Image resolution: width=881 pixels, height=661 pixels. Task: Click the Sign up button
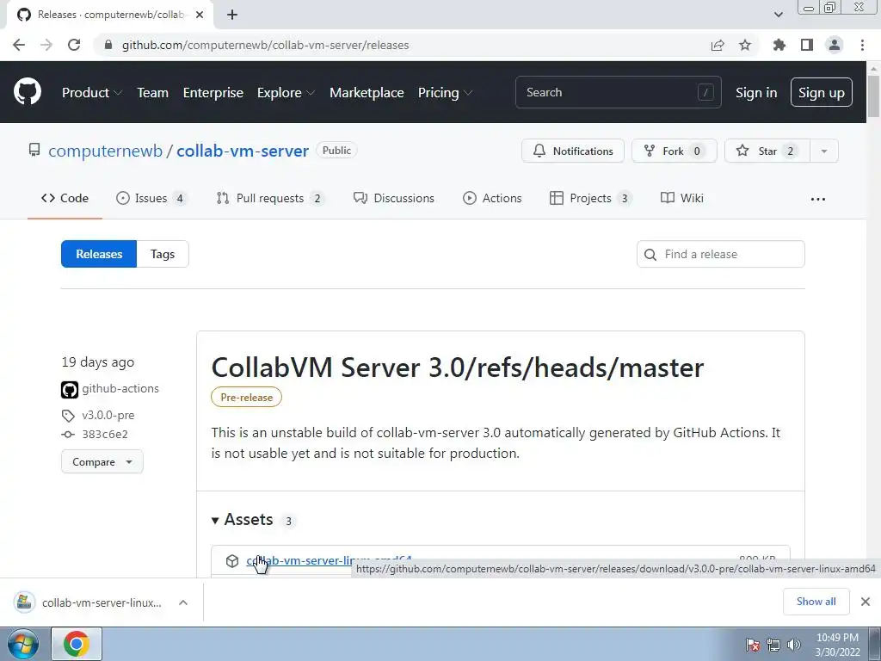[821, 92]
